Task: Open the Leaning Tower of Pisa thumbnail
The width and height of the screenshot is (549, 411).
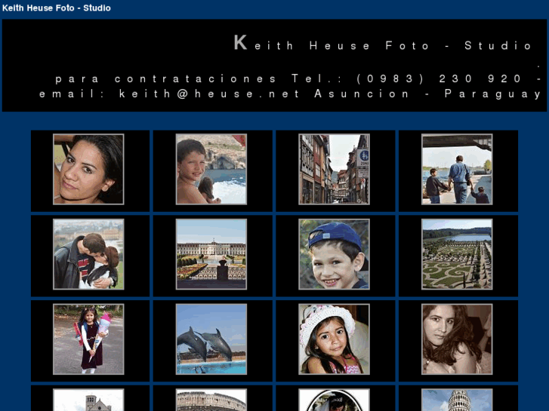Action: [x=457, y=400]
